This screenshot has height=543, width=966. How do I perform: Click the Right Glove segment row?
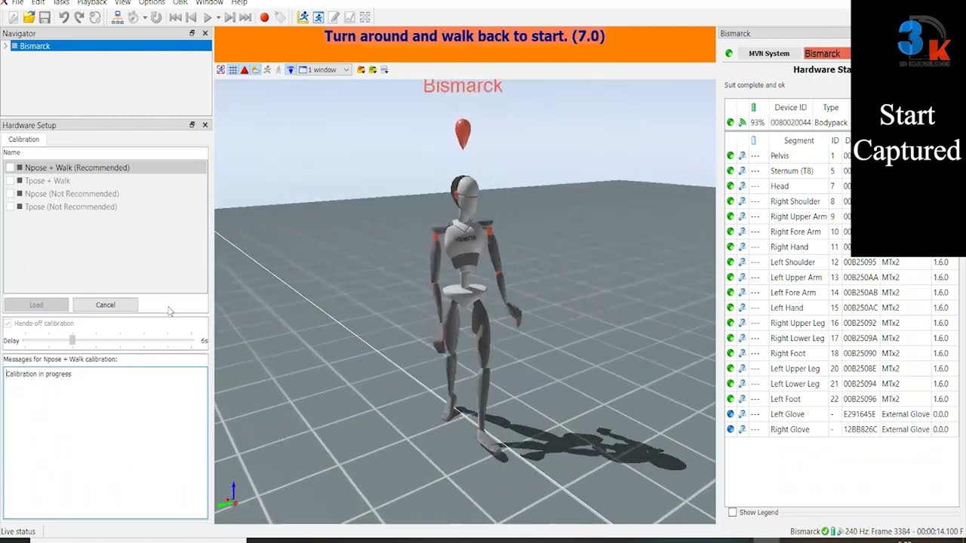click(841, 429)
